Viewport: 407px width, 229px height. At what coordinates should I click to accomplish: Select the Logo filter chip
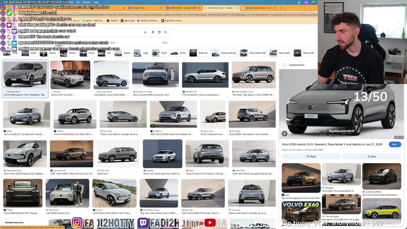click(x=141, y=53)
